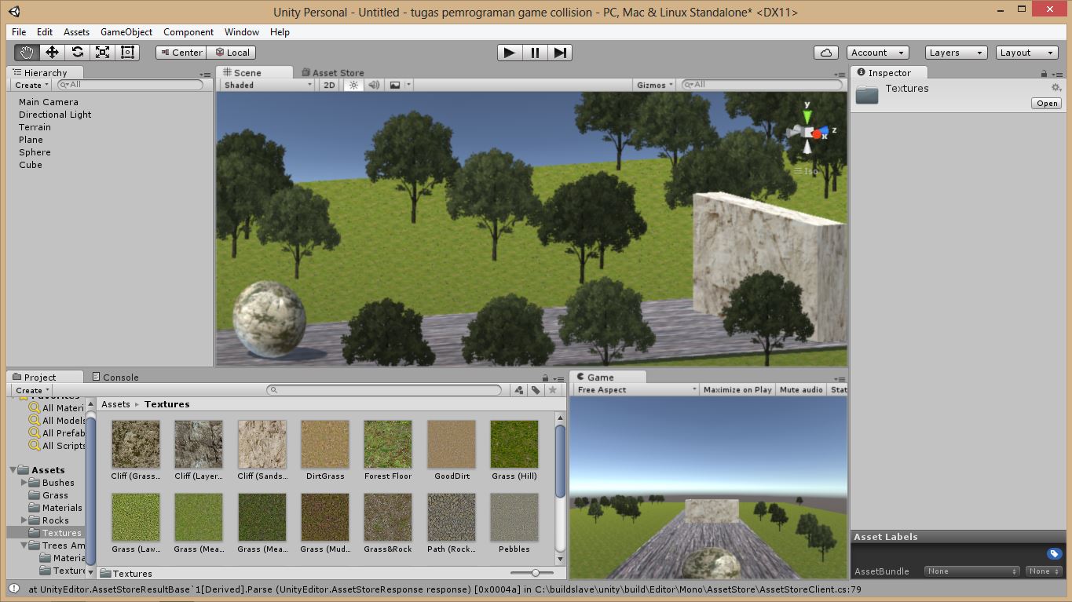
Task: Open Project Create dropdown
Action: point(32,390)
